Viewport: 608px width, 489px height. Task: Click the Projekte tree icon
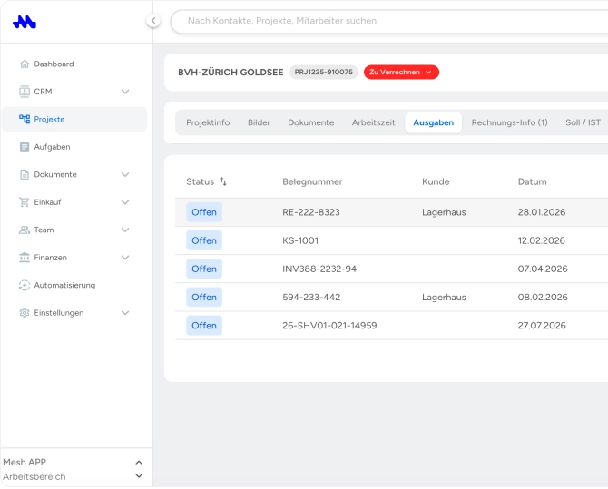[x=25, y=119]
